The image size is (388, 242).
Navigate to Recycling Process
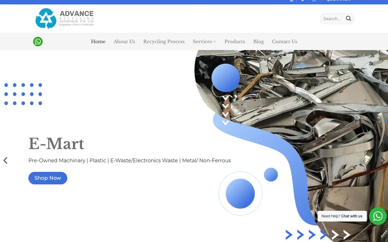[x=164, y=42]
